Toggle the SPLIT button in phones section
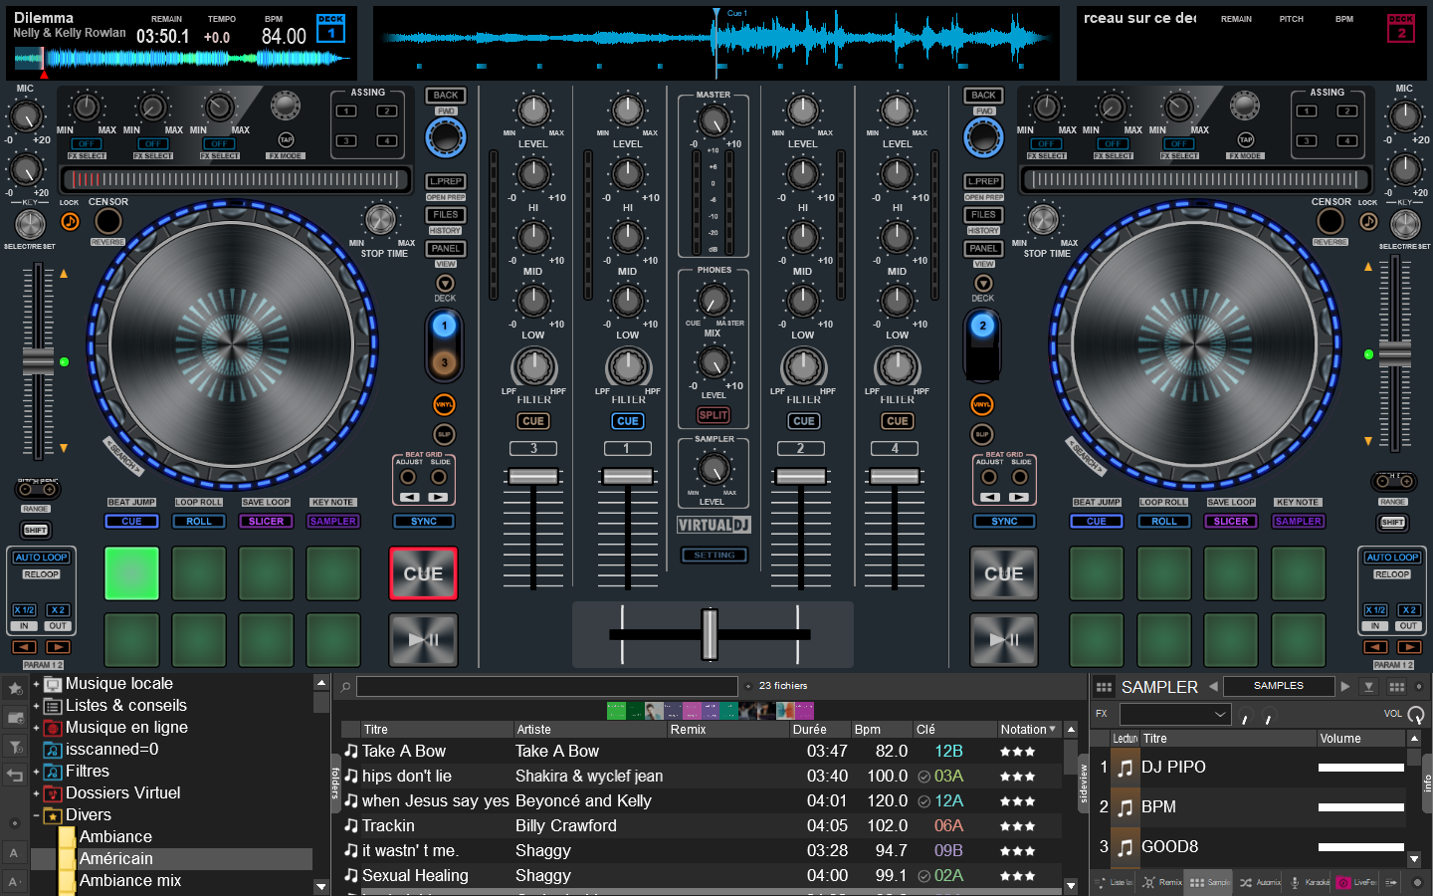 (x=714, y=415)
